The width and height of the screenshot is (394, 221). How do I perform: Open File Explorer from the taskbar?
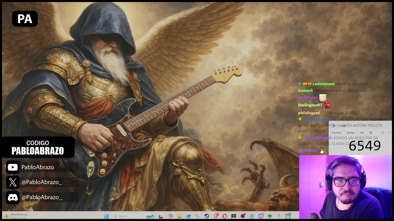tap(179, 216)
